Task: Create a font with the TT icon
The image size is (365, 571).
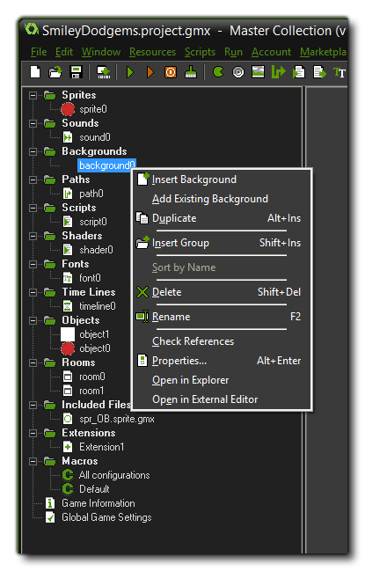Action: tap(339, 72)
